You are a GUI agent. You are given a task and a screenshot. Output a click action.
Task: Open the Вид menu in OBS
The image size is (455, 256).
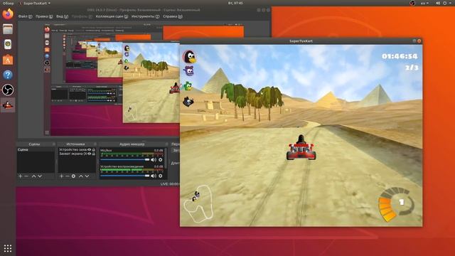click(x=62, y=16)
